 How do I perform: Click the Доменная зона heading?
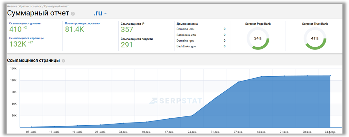coord(187,24)
